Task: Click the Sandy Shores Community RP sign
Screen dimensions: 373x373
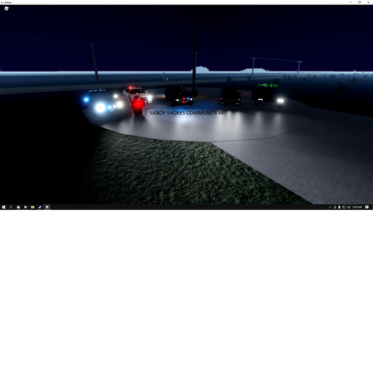Action: [x=187, y=113]
